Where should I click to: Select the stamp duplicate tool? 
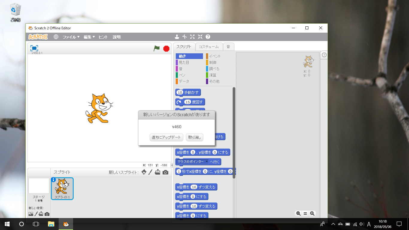(x=176, y=37)
